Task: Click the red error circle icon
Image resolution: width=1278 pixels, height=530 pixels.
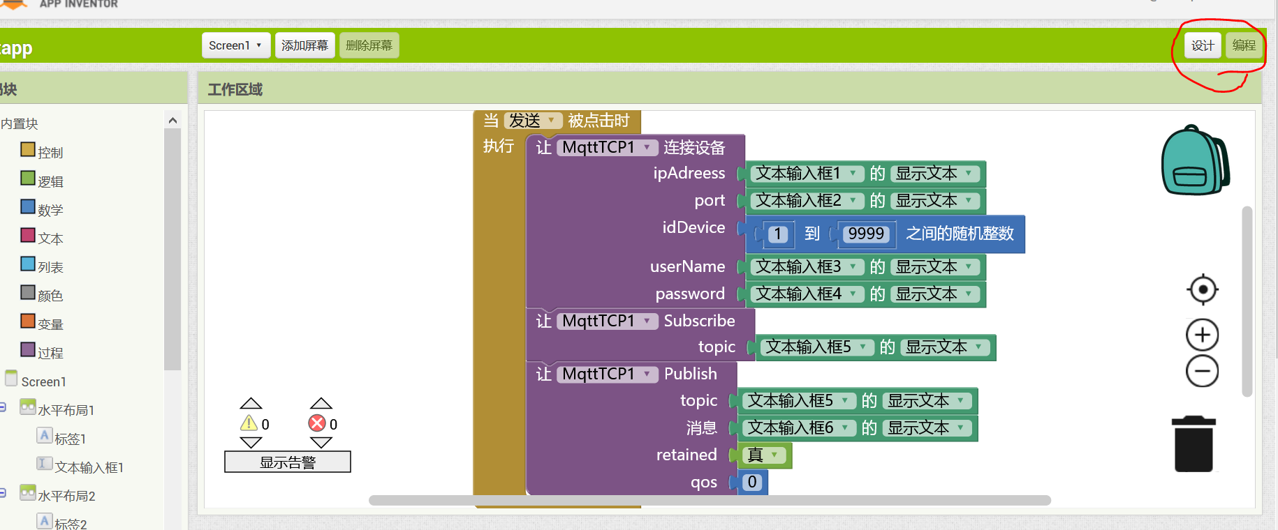Action: coord(318,423)
